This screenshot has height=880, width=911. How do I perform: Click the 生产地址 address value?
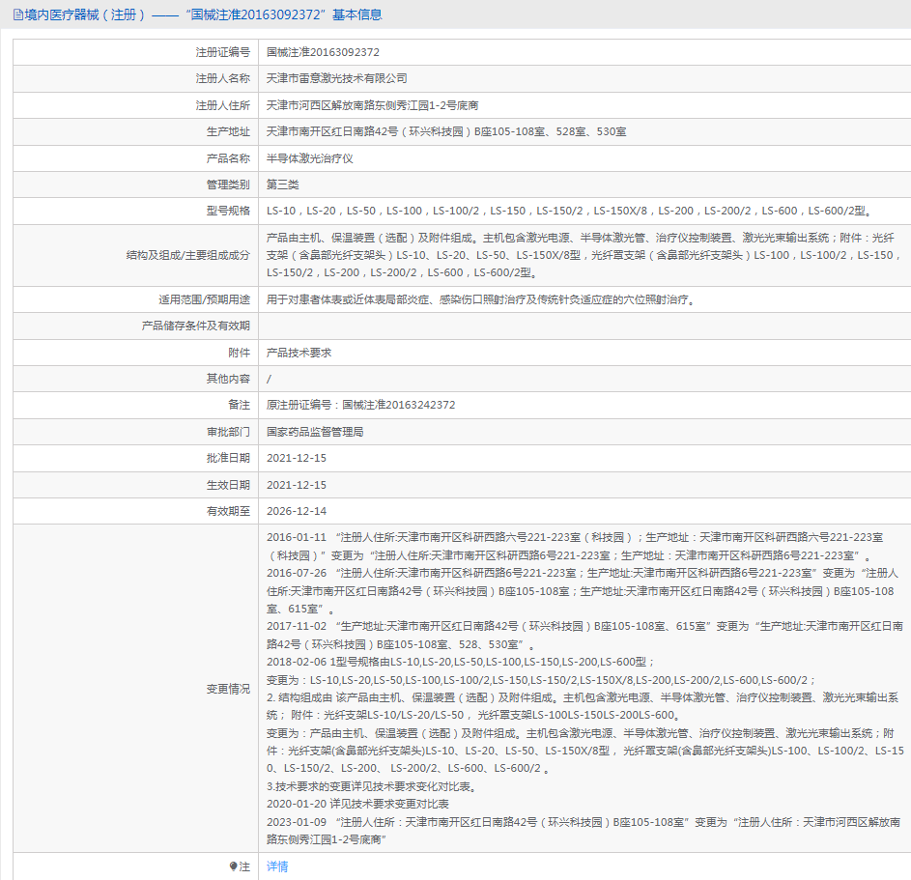(x=446, y=131)
